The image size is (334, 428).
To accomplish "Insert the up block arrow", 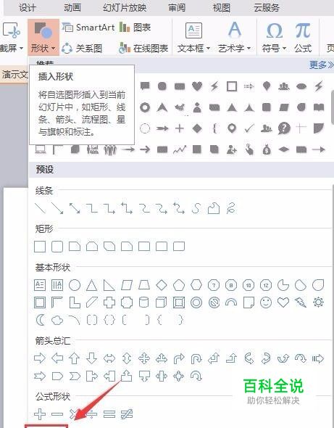I will tap(75, 358).
